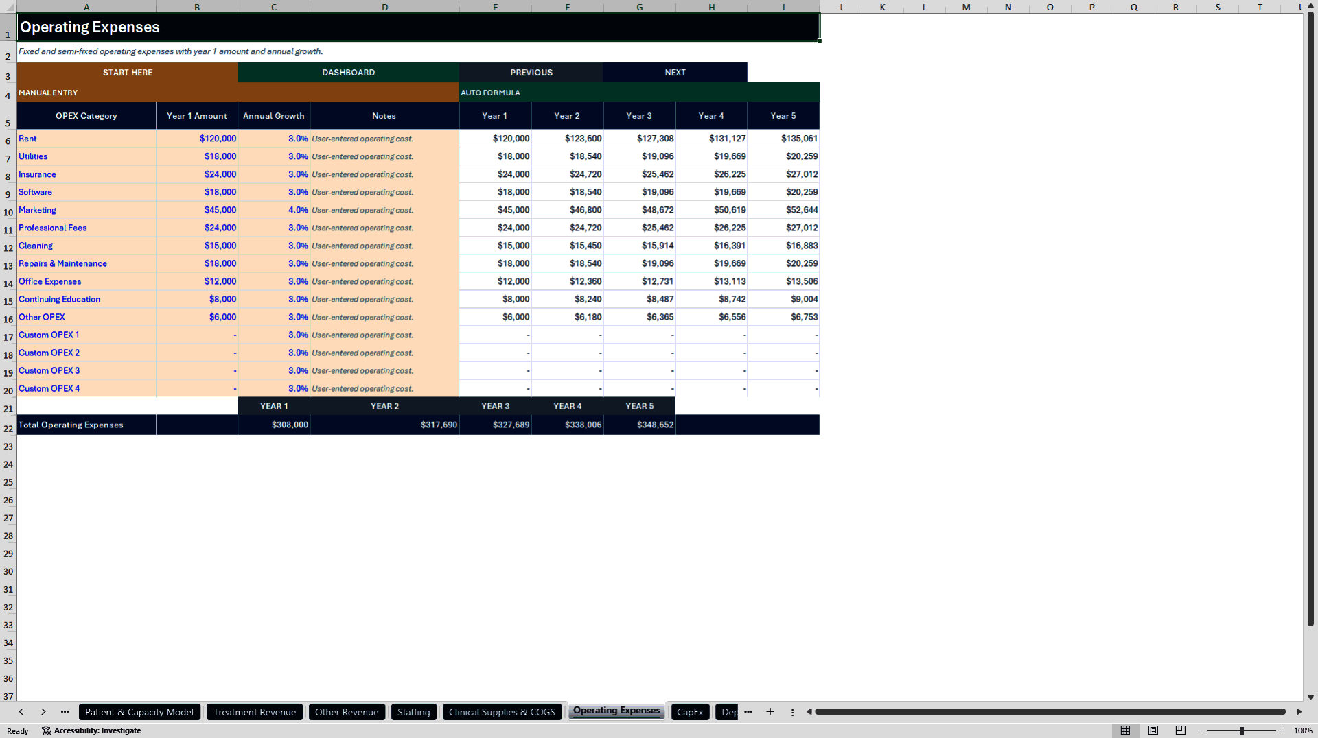Click vertical scrollbar down arrow

point(1310,697)
